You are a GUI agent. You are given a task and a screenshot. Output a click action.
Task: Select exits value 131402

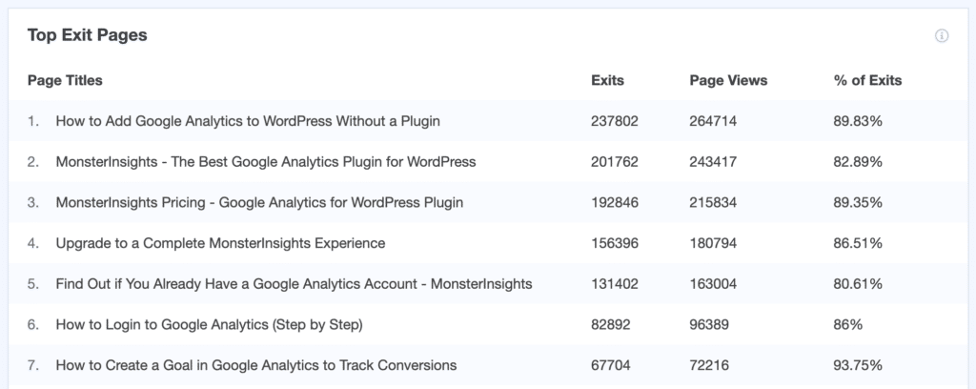click(615, 284)
